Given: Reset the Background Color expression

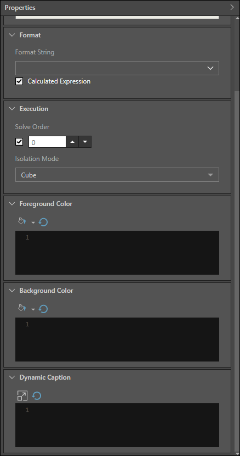Looking at the screenshot, I should (x=43, y=309).
